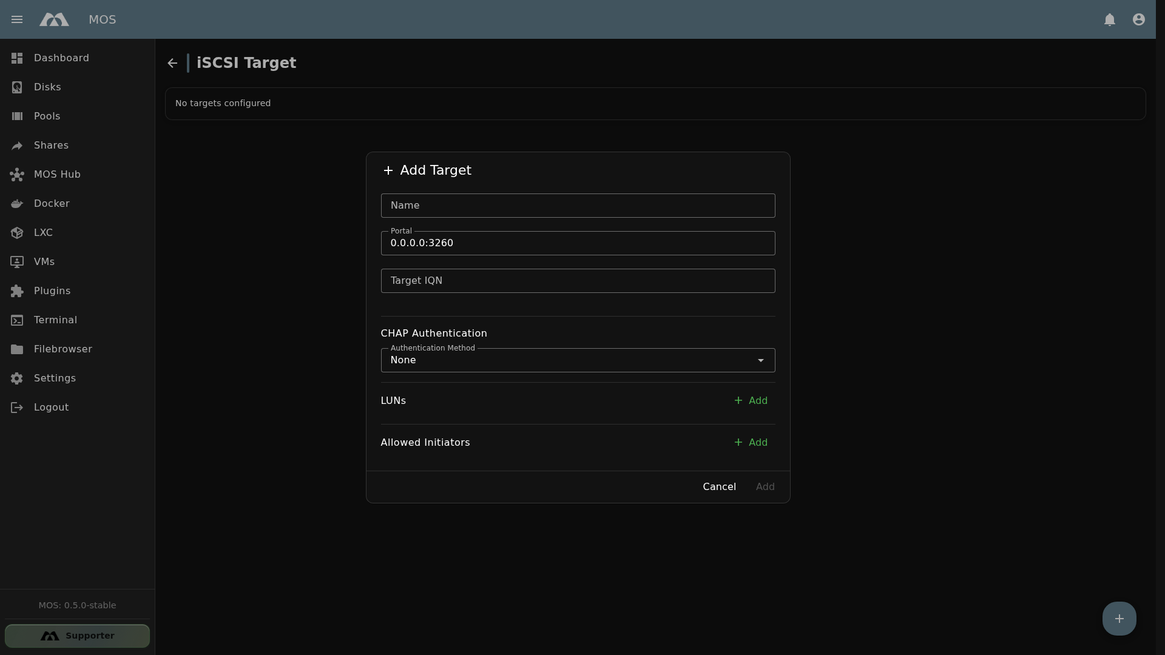Open Dashboard from the sidebar
Image resolution: width=1165 pixels, height=655 pixels.
click(x=77, y=58)
